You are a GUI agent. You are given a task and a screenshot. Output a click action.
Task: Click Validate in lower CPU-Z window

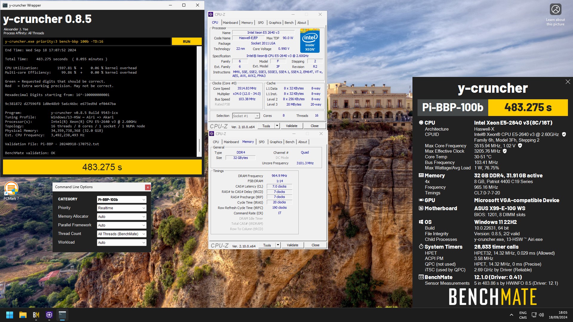(292, 245)
